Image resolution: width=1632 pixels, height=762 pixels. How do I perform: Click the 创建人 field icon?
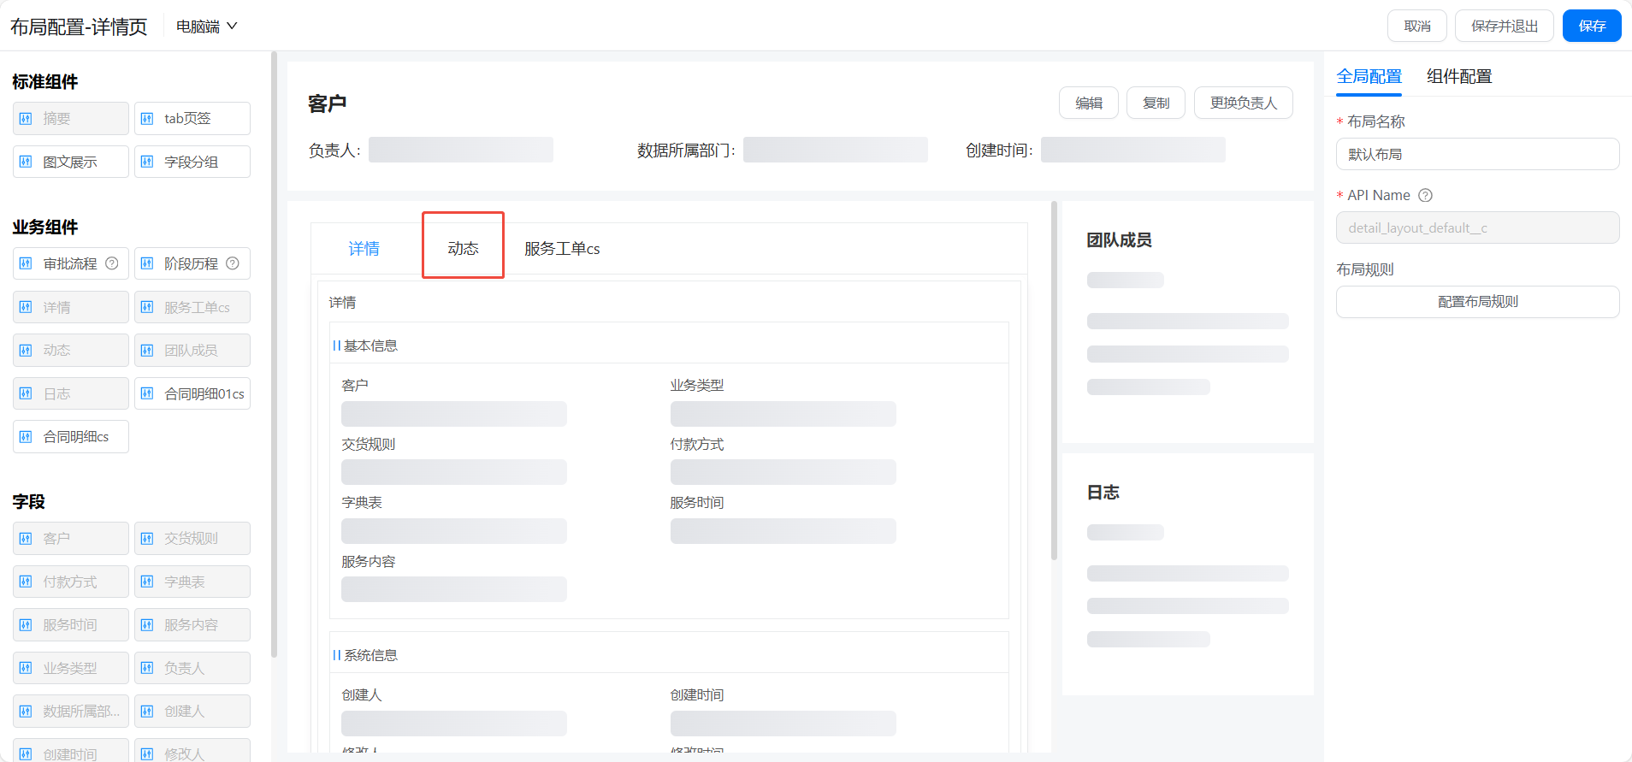[147, 712]
